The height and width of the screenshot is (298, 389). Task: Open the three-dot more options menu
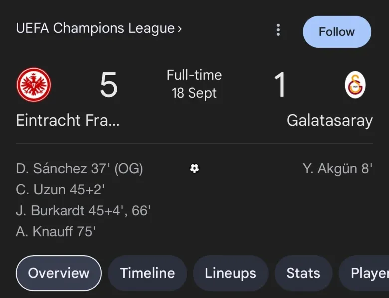pos(278,30)
